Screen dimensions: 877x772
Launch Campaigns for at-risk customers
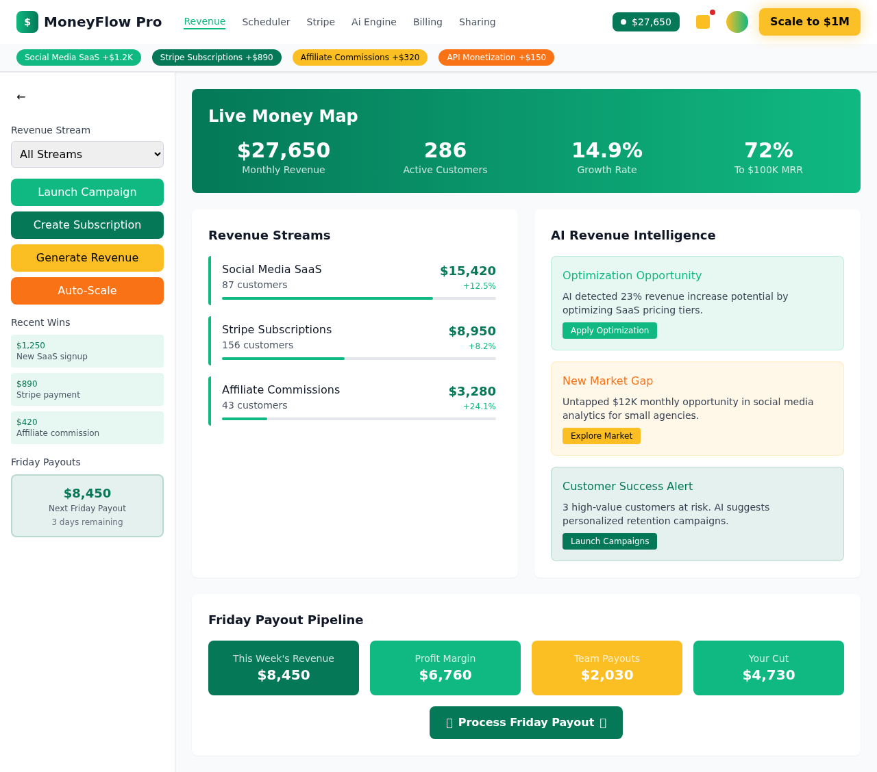pyautogui.click(x=609, y=541)
